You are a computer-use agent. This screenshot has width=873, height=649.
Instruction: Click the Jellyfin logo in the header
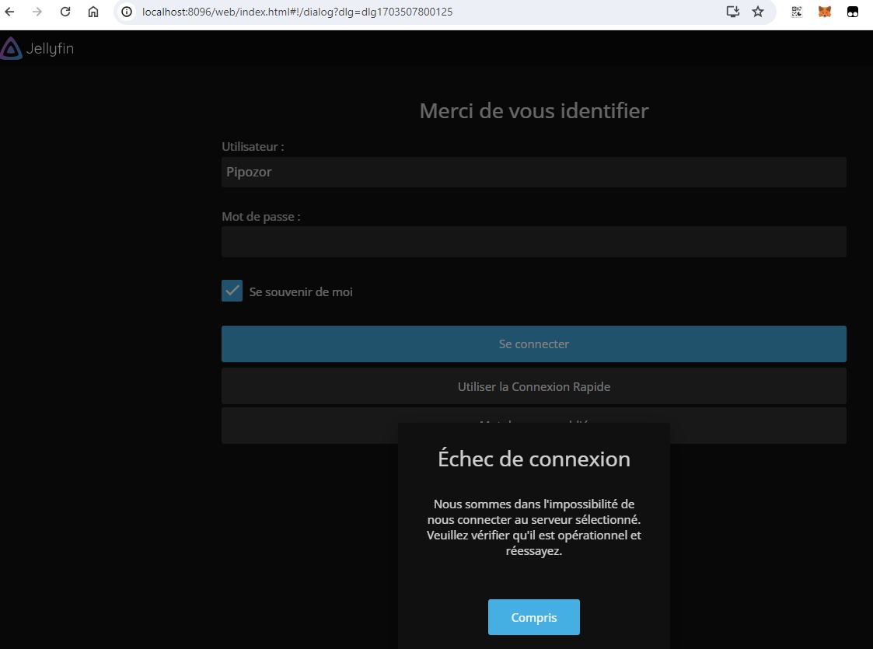(37, 48)
